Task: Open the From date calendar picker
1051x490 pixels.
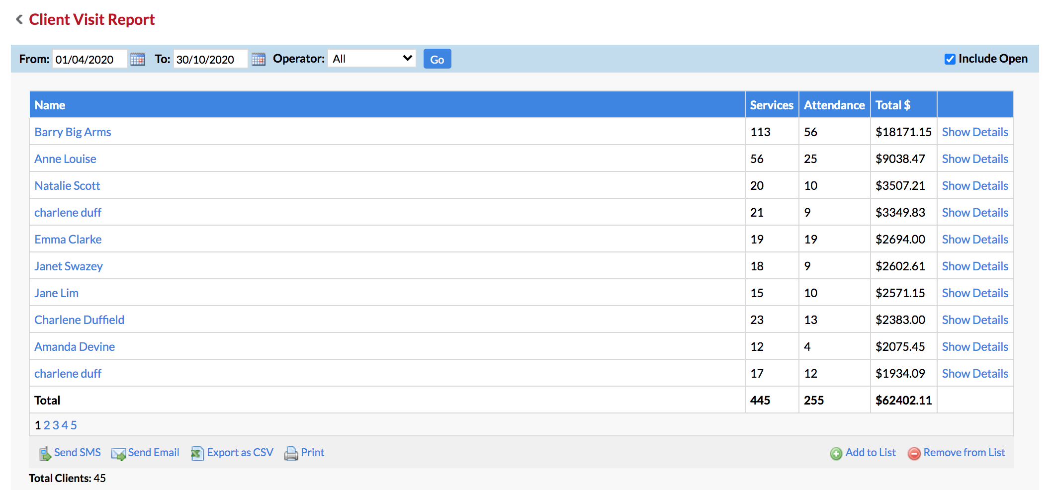Action: click(x=138, y=59)
